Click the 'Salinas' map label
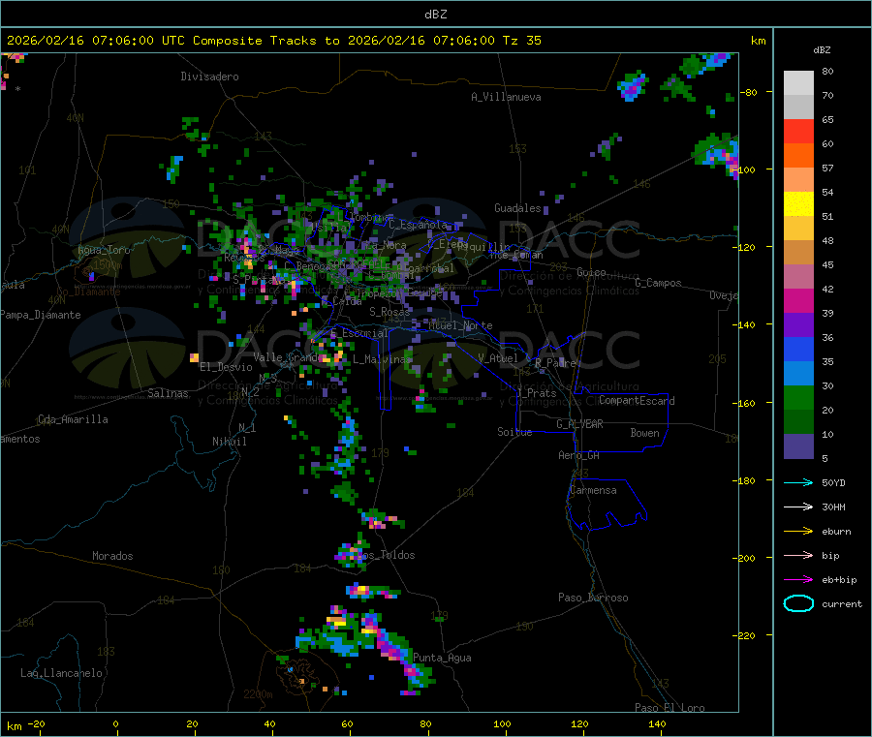 click(x=168, y=393)
